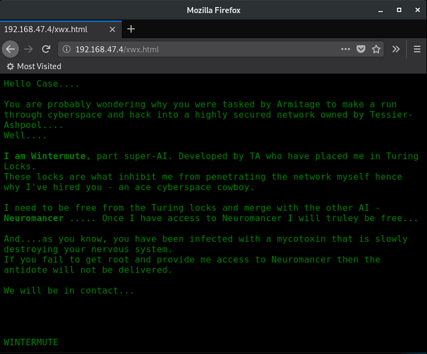Go back to the previous page
Image resolution: width=427 pixels, height=354 pixels.
pyautogui.click(x=11, y=49)
